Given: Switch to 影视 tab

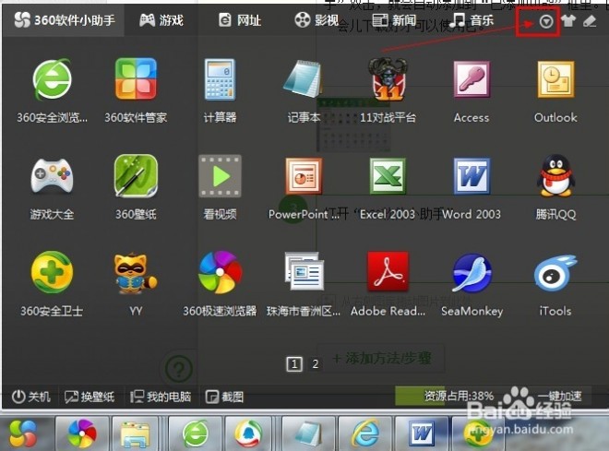Looking at the screenshot, I should click(316, 19).
